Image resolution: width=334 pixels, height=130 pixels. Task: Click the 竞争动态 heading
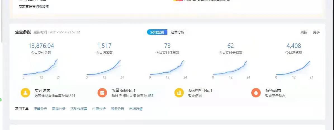[273, 90]
